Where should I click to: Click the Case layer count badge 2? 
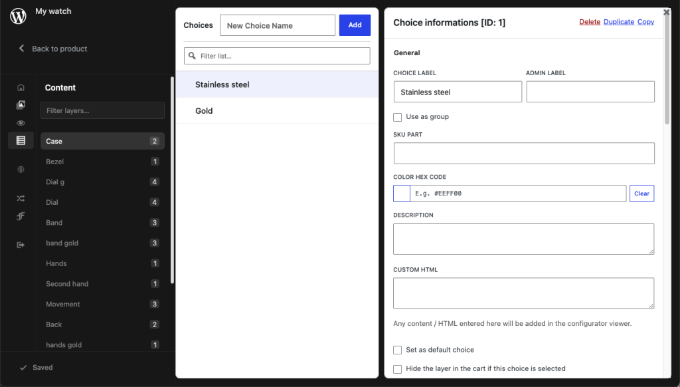click(x=154, y=141)
